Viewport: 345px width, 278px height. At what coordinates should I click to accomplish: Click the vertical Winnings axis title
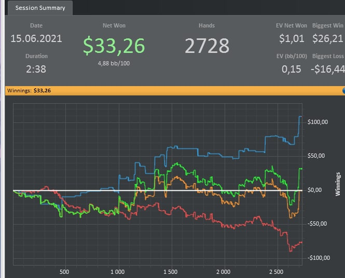tap(338, 184)
